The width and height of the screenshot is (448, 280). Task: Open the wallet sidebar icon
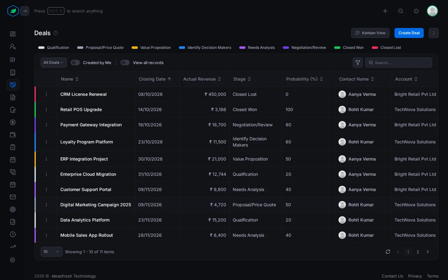[13, 135]
